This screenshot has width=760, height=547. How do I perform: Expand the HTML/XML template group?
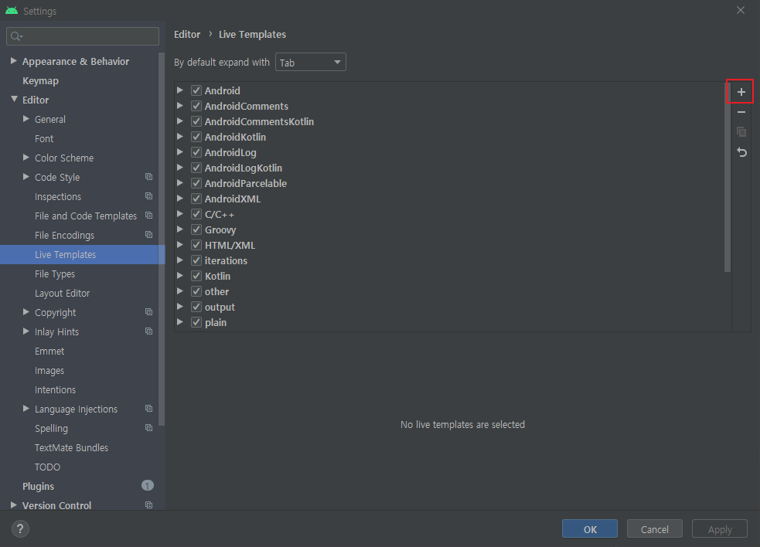tap(180, 245)
